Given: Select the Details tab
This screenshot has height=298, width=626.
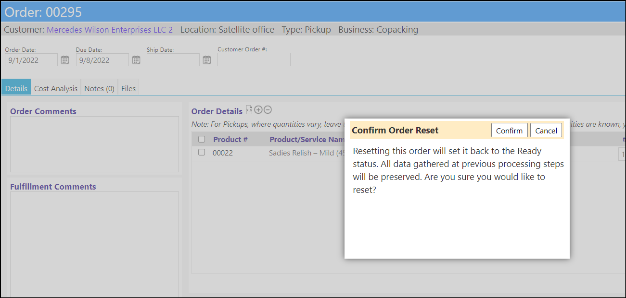Looking at the screenshot, I should (16, 88).
